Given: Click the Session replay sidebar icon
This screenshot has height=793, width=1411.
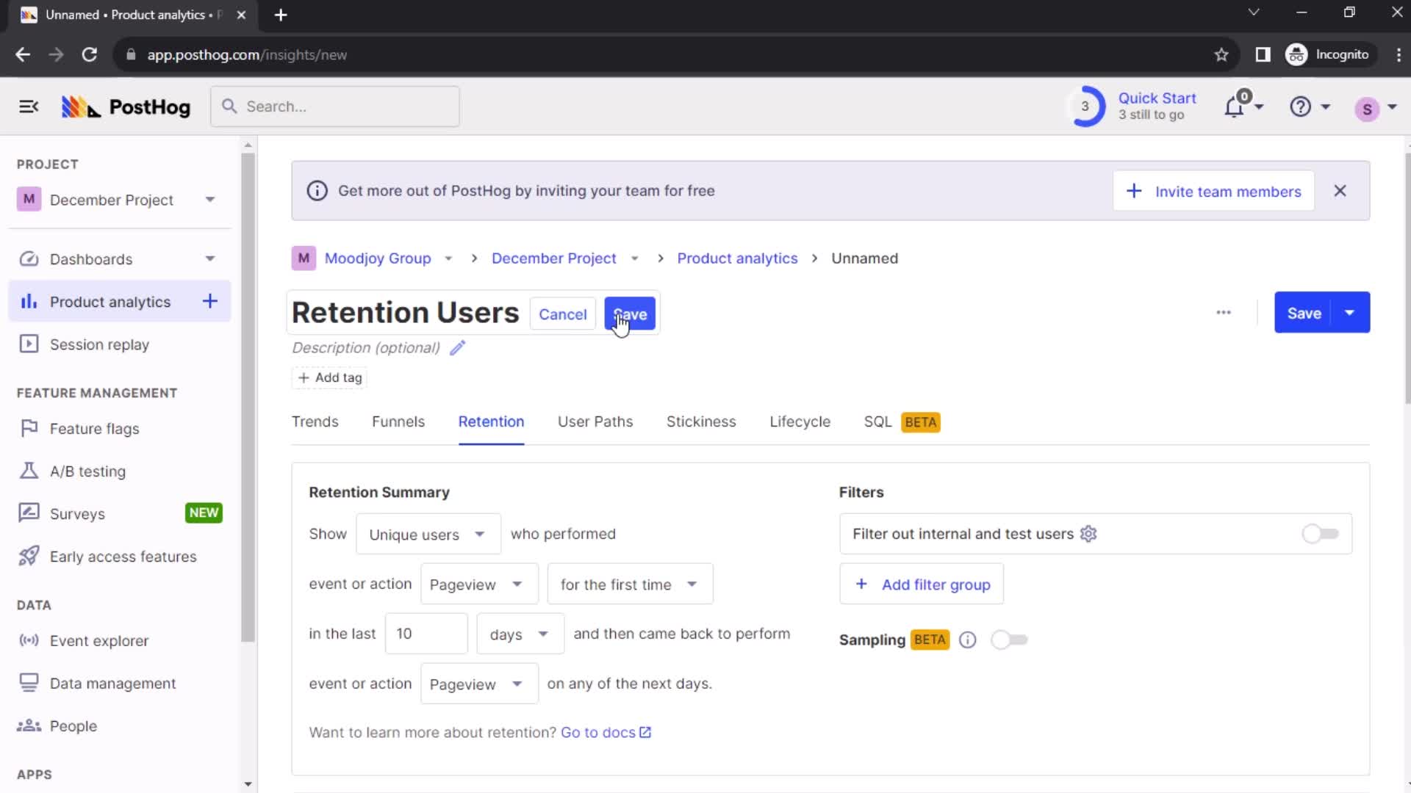Looking at the screenshot, I should 28,344.
